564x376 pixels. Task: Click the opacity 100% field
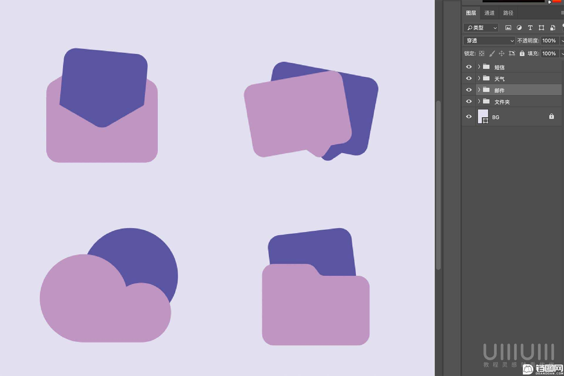550,41
